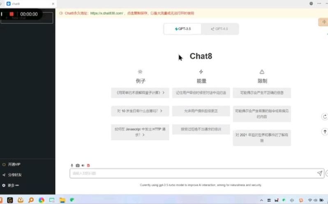328x204 pixels.
Task: Click the 能量 column heading
Action: pyautogui.click(x=201, y=81)
